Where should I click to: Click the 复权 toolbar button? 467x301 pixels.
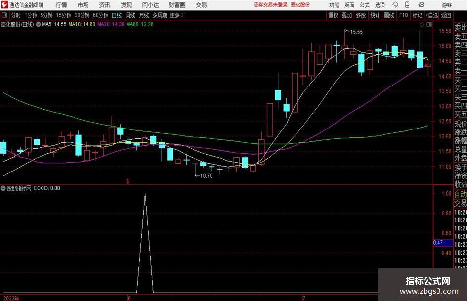[333, 15]
